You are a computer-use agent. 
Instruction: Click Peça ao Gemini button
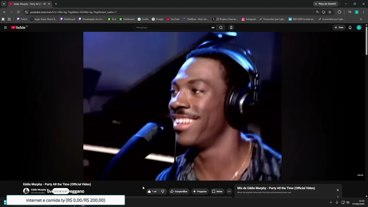tap(325, 4)
